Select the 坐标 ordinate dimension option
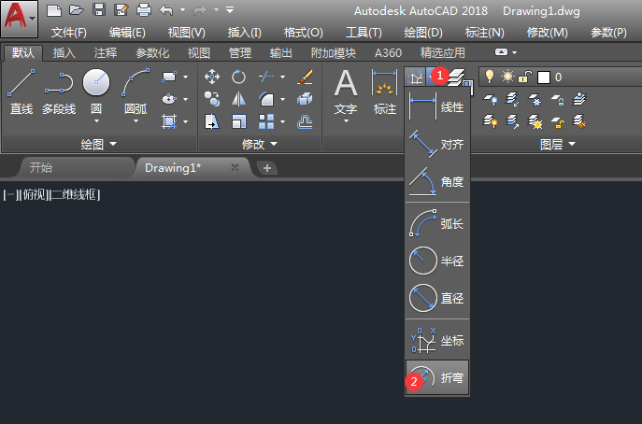 [x=437, y=340]
